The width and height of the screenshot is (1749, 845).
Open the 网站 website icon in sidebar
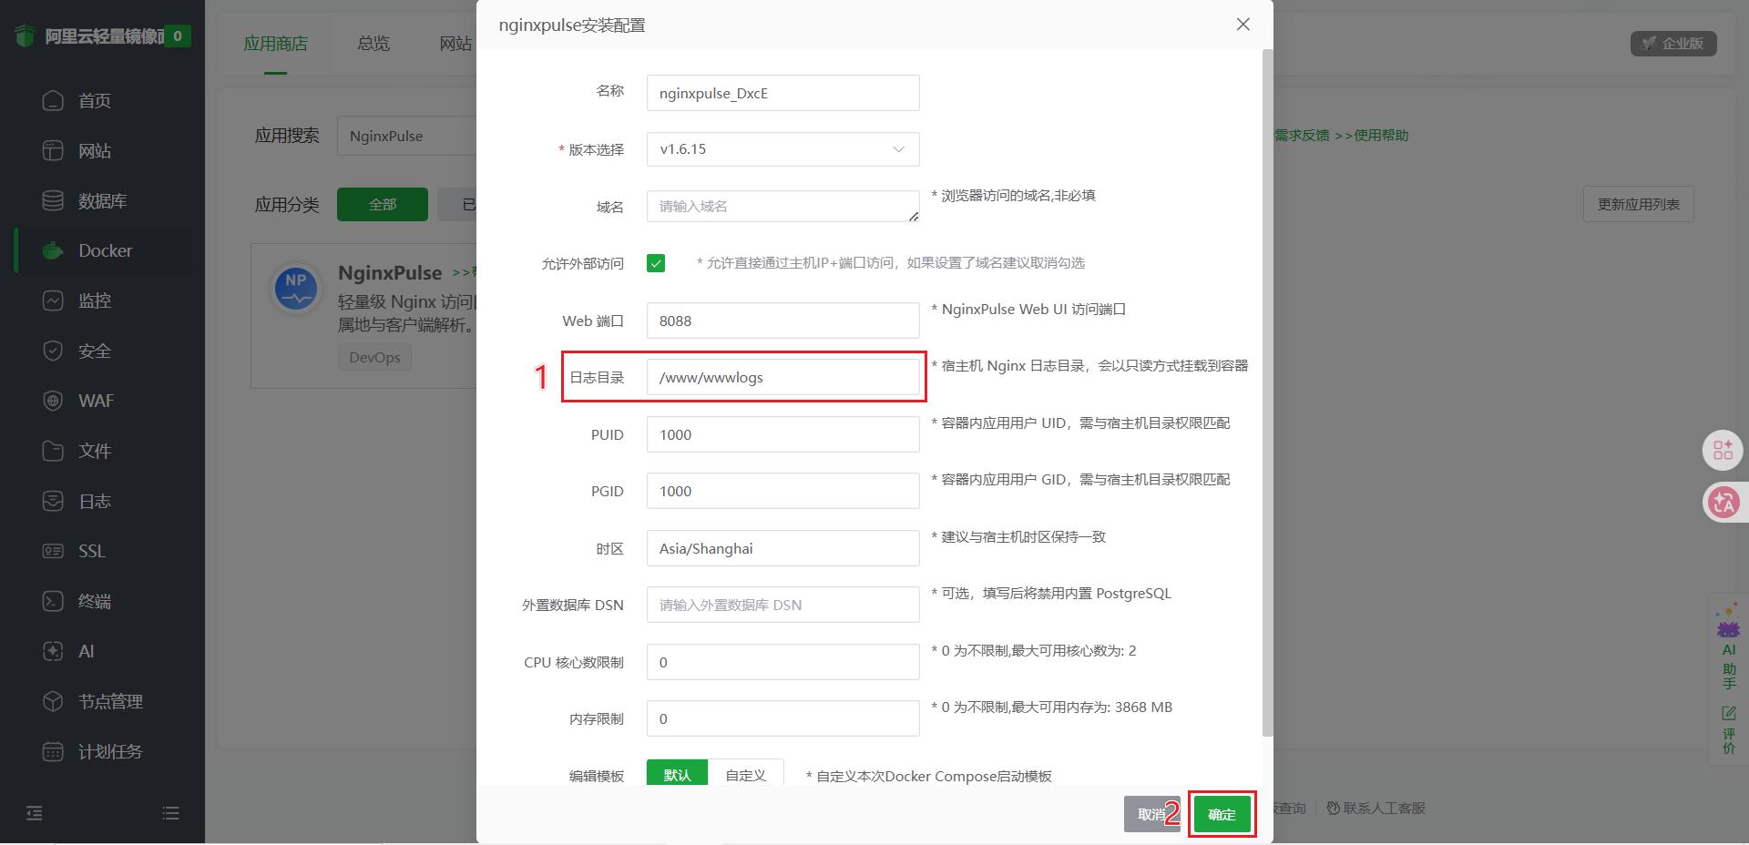point(53,150)
